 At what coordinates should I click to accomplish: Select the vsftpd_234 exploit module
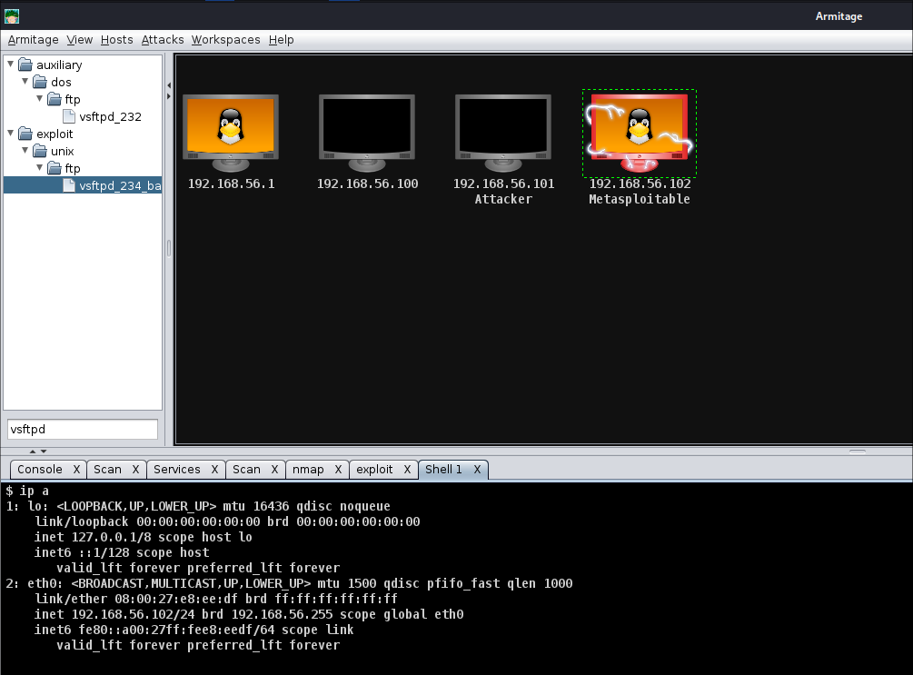click(x=120, y=185)
